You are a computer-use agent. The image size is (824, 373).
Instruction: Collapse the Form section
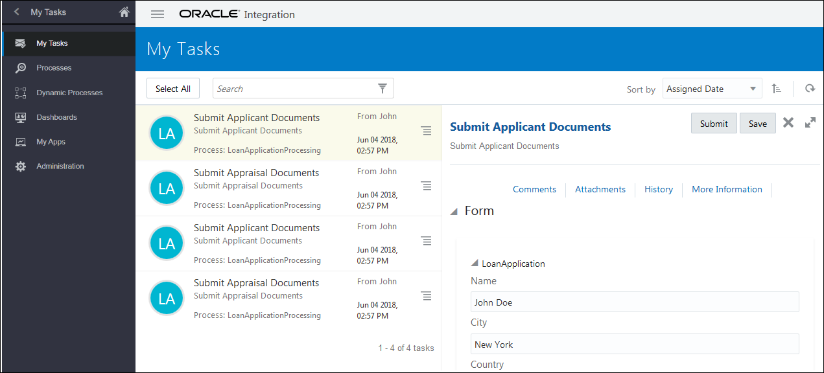pyautogui.click(x=454, y=211)
